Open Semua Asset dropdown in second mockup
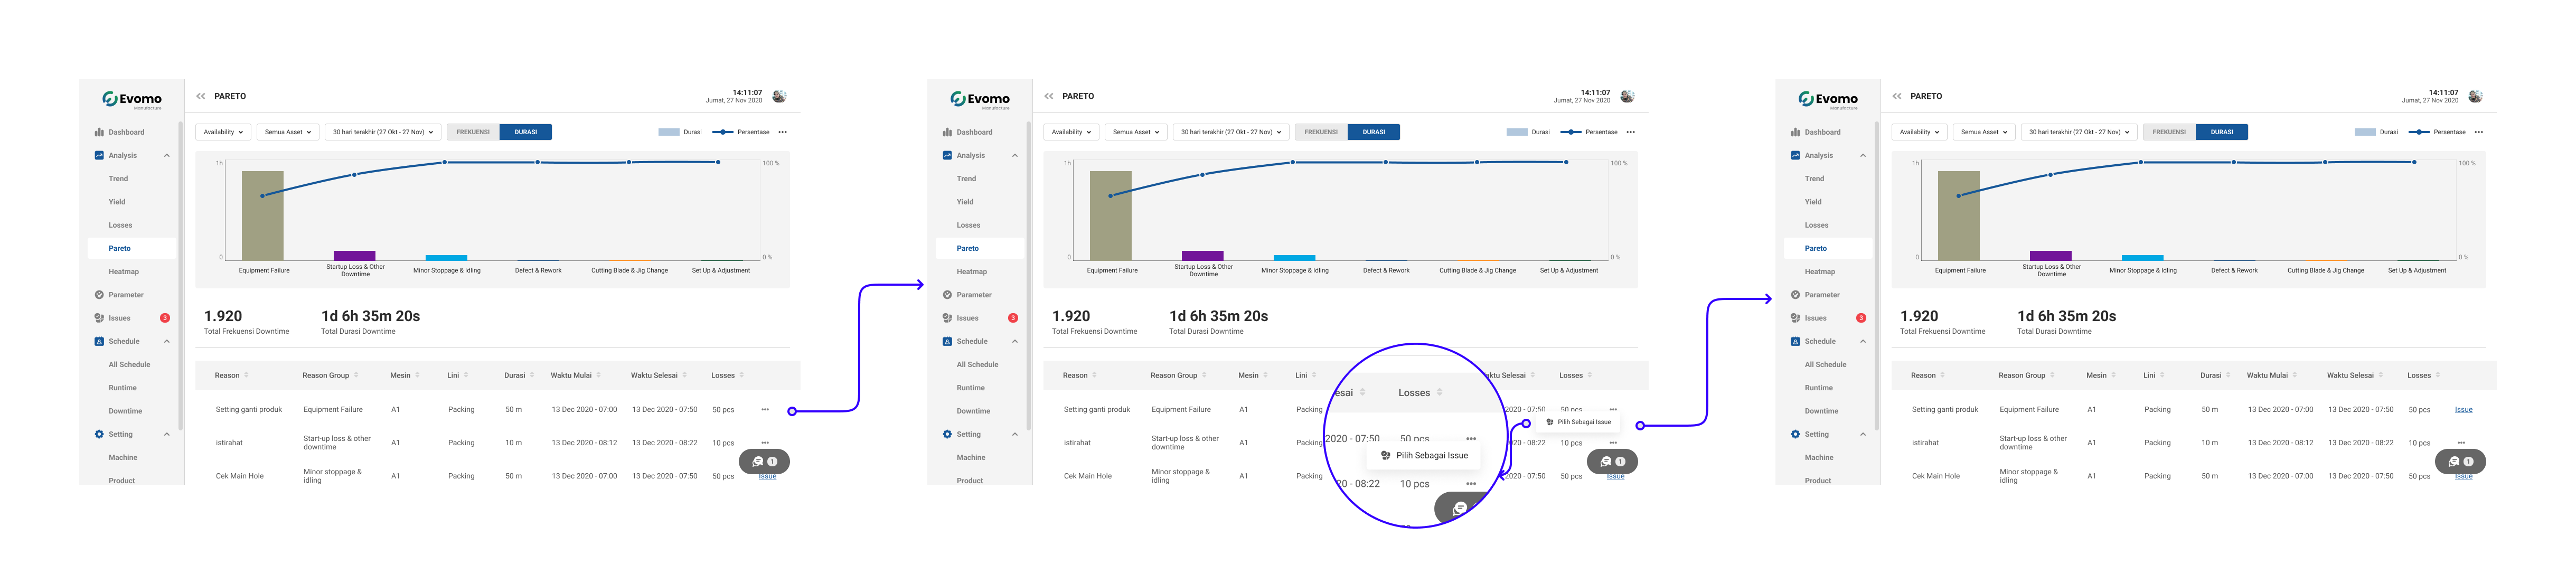Viewport: 2576px width, 564px height. pos(1136,132)
